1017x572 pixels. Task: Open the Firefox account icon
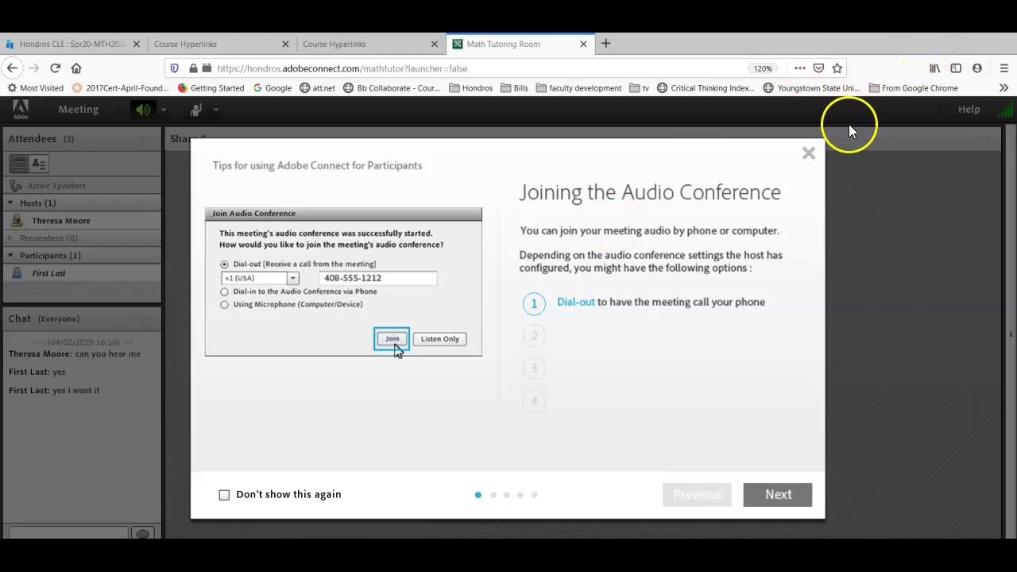977,68
